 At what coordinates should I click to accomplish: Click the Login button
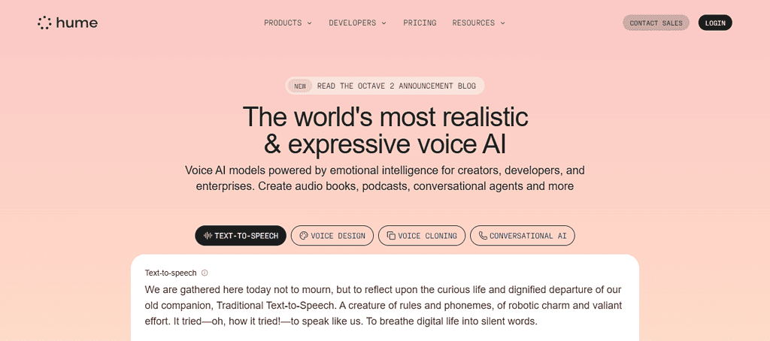click(715, 23)
